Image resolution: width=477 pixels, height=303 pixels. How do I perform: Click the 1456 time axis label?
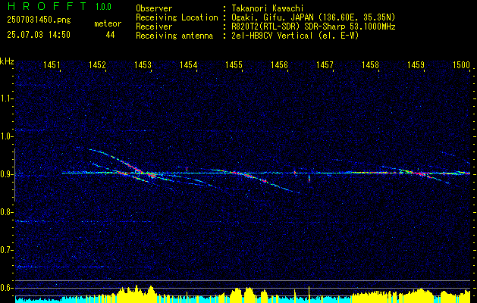[x=279, y=64]
